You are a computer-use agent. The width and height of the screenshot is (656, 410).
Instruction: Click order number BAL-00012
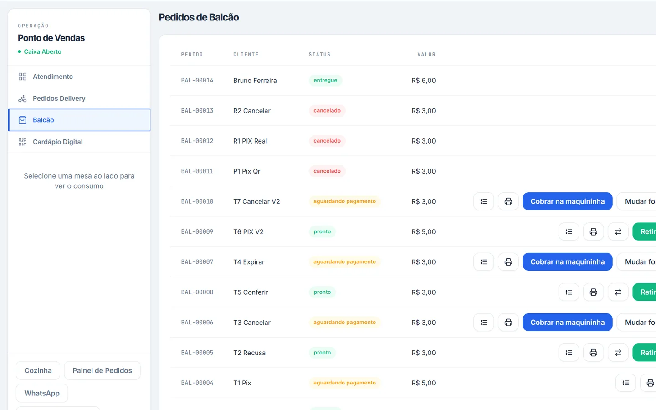[x=197, y=141]
